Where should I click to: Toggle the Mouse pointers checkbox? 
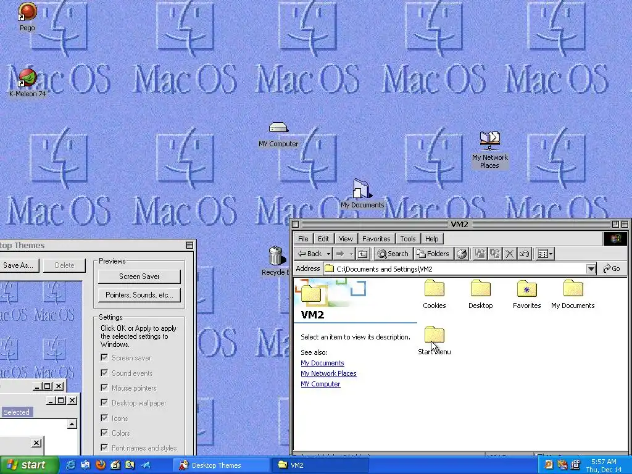[x=104, y=388]
